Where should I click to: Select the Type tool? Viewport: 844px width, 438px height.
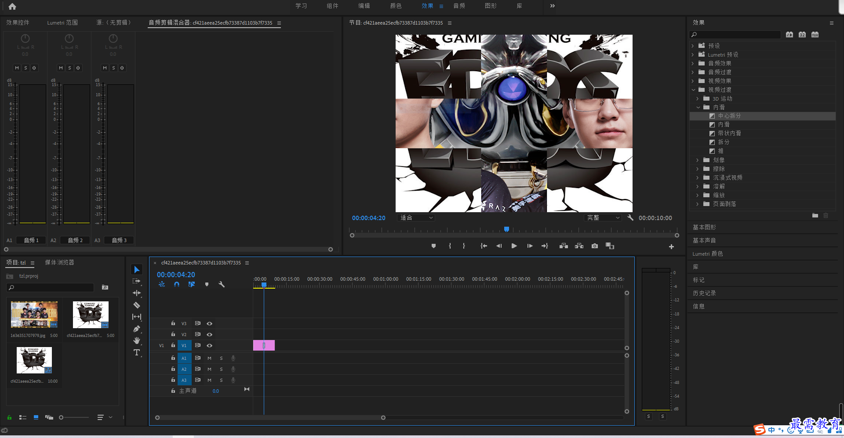pos(137,352)
